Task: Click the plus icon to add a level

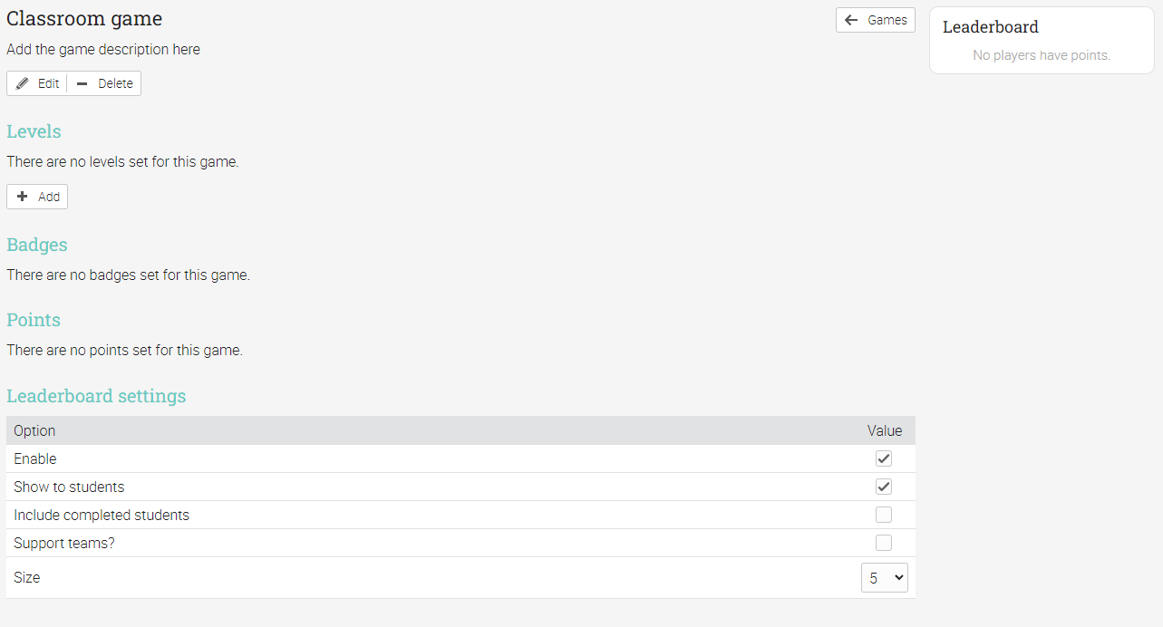Action: (23, 197)
